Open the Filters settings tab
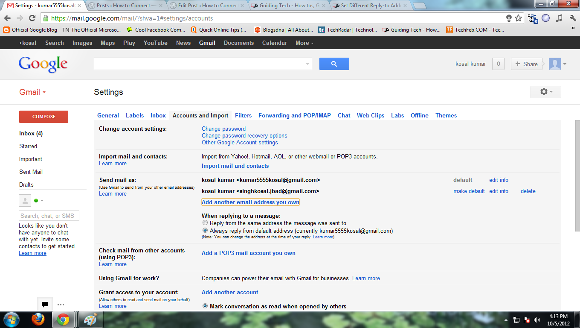The width and height of the screenshot is (580, 328). click(244, 115)
